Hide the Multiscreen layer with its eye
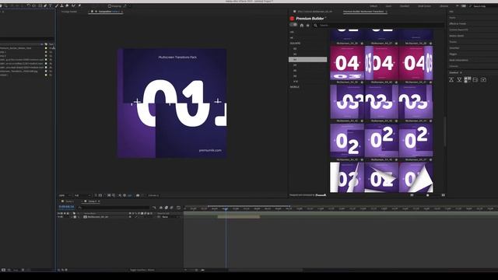The height and width of the screenshot is (280, 498). tap(59, 217)
